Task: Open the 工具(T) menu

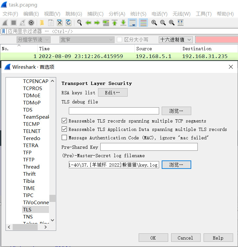Action: [x=204, y=14]
